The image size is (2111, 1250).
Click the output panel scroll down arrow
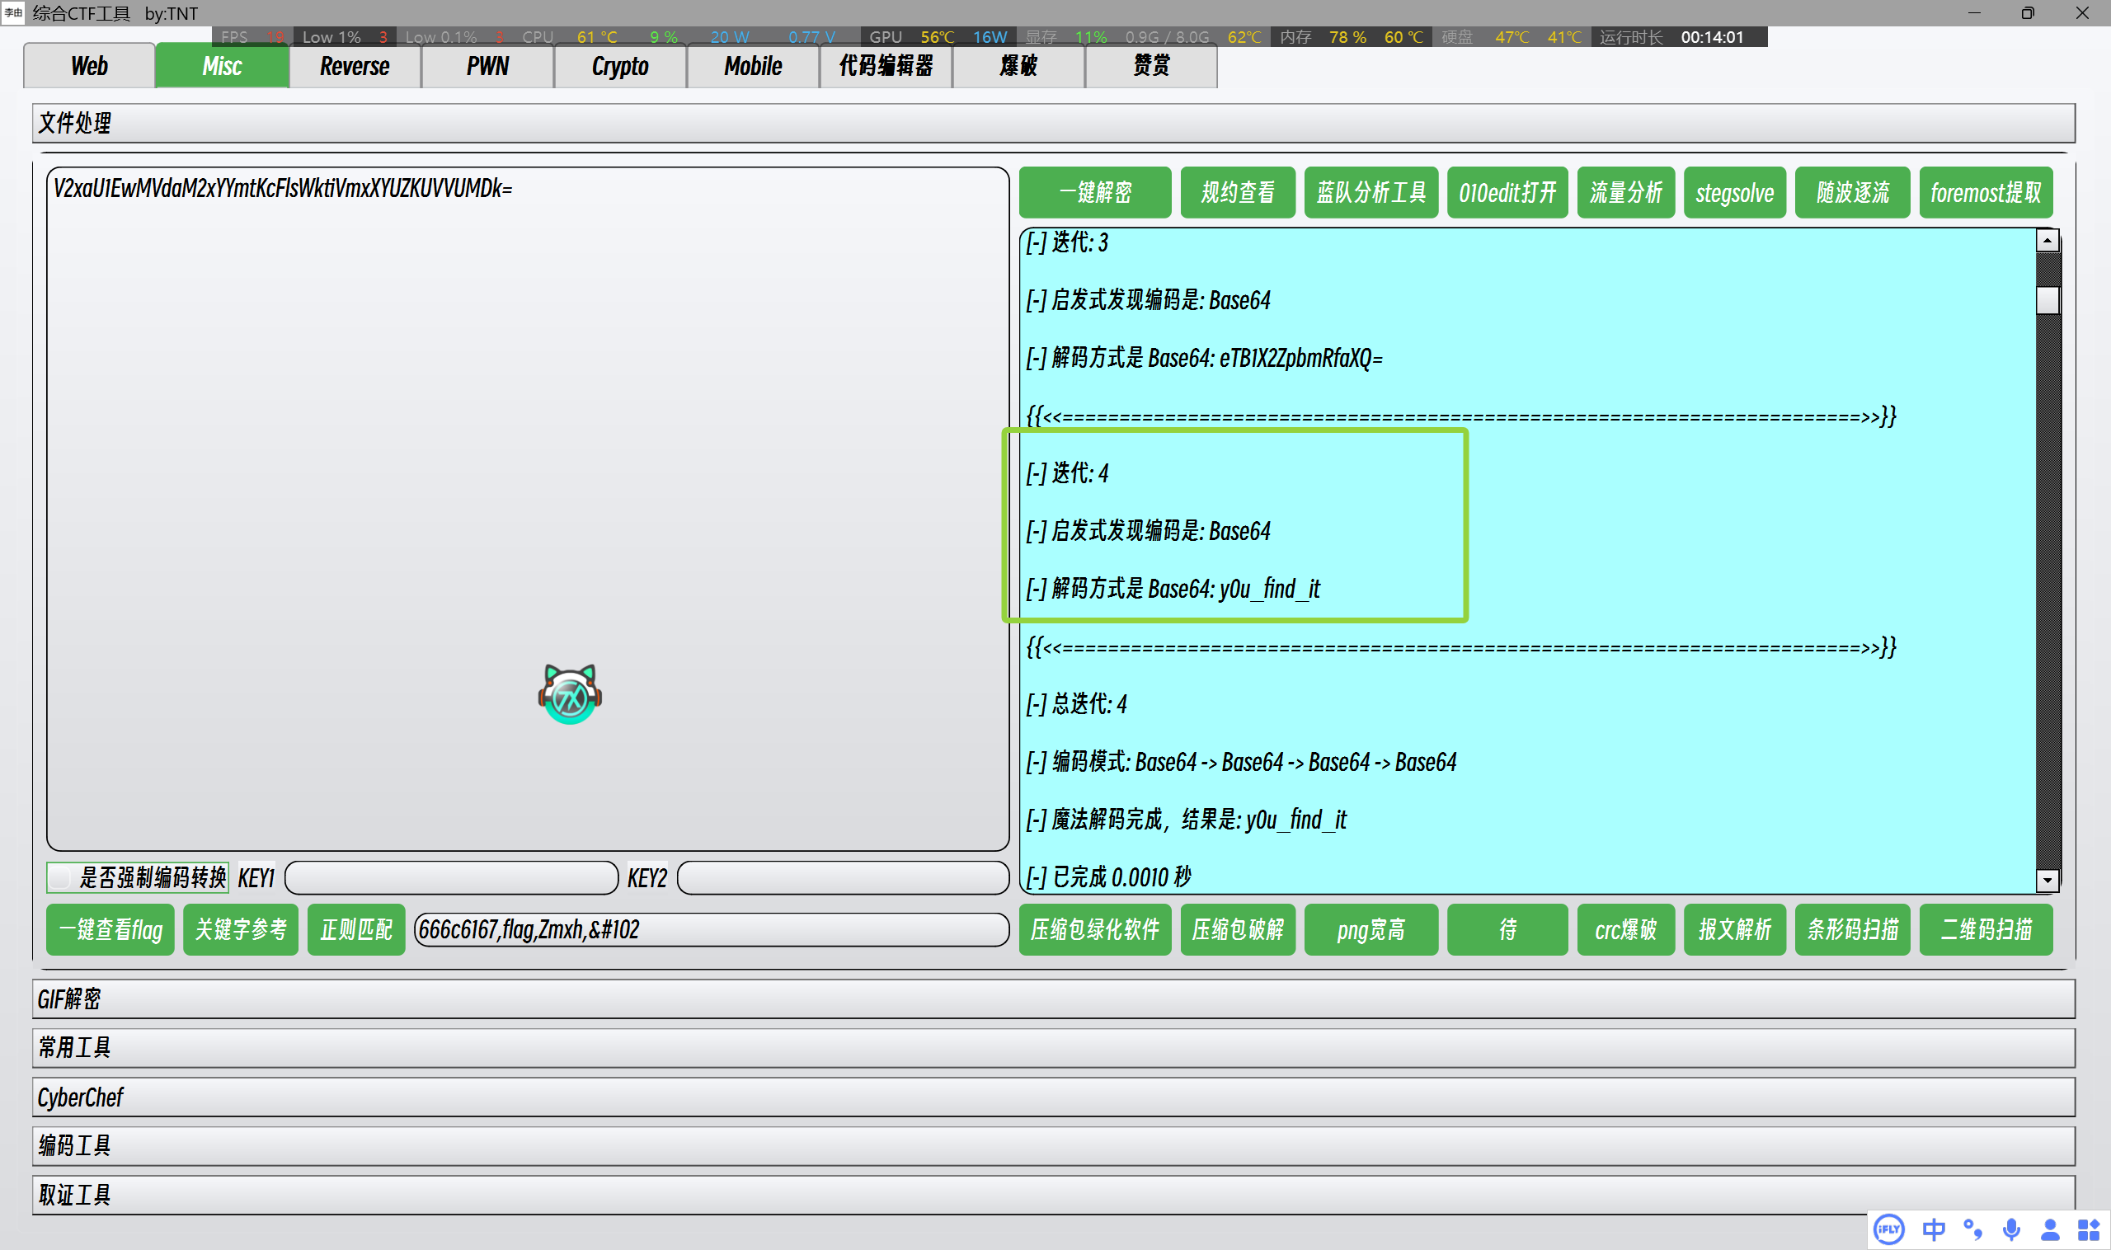coord(2047,881)
